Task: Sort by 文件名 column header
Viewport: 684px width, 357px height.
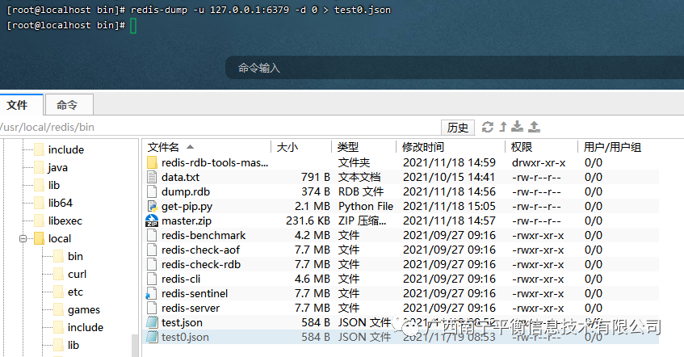Action: (x=208, y=147)
